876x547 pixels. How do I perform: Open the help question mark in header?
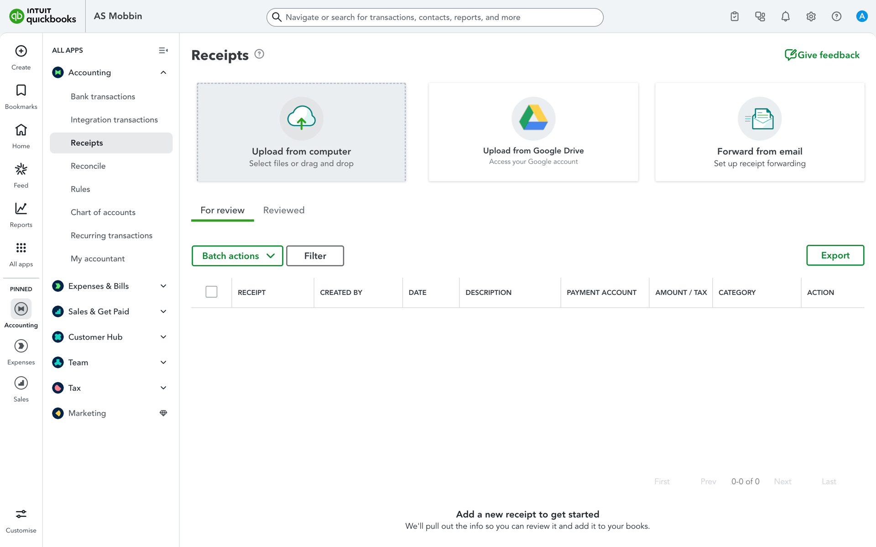[836, 16]
